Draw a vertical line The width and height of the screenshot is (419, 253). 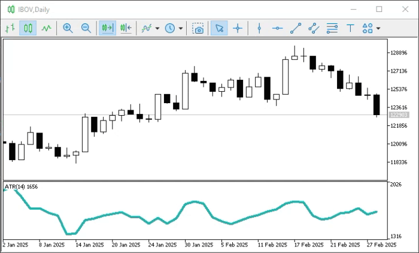point(259,28)
